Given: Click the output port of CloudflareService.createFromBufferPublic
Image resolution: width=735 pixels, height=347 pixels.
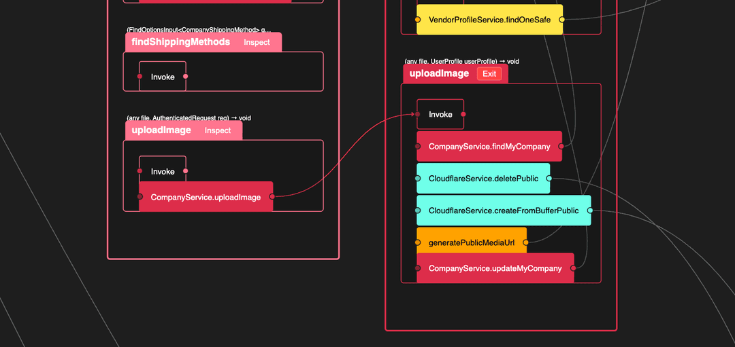Looking at the screenshot, I should (590, 211).
